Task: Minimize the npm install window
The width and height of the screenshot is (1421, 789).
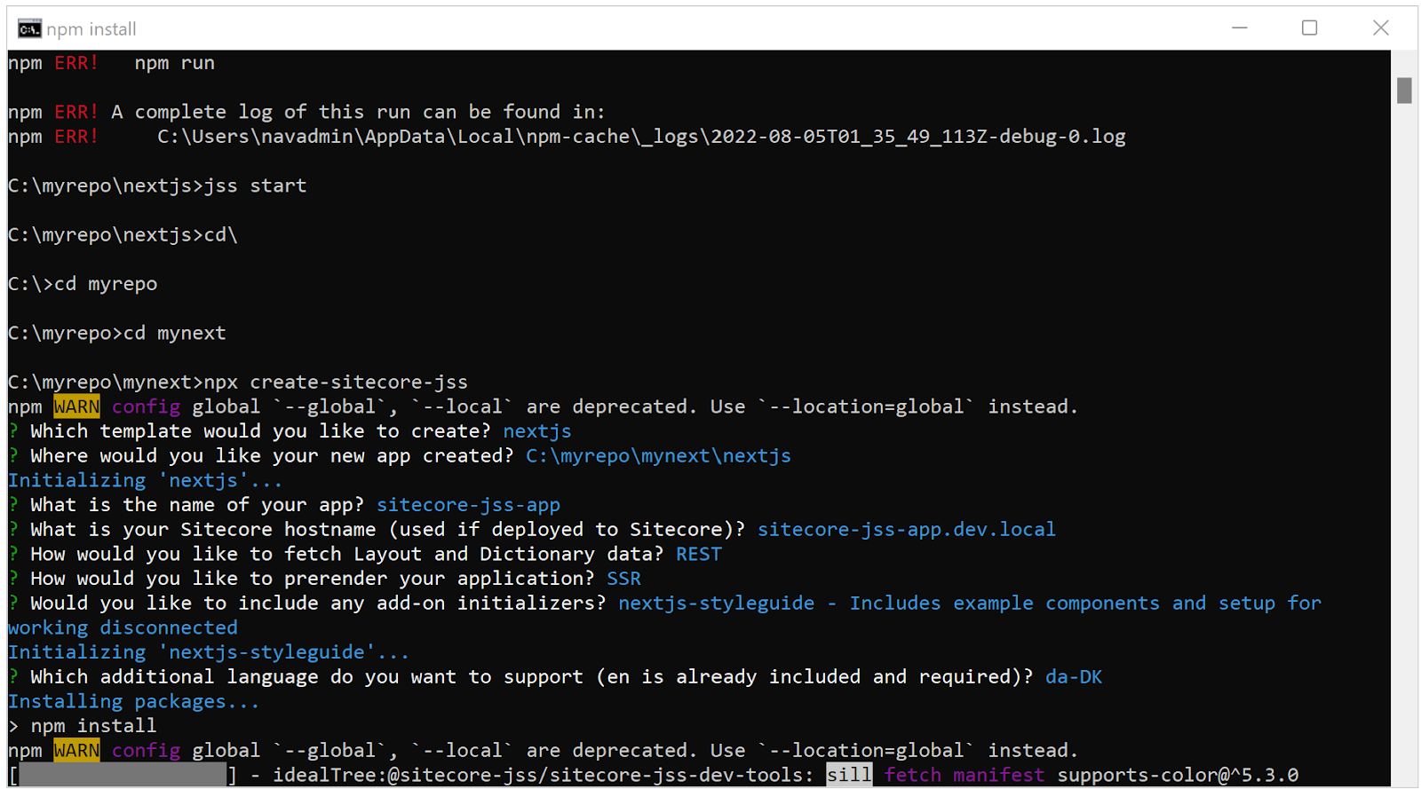Action: pos(1240,28)
